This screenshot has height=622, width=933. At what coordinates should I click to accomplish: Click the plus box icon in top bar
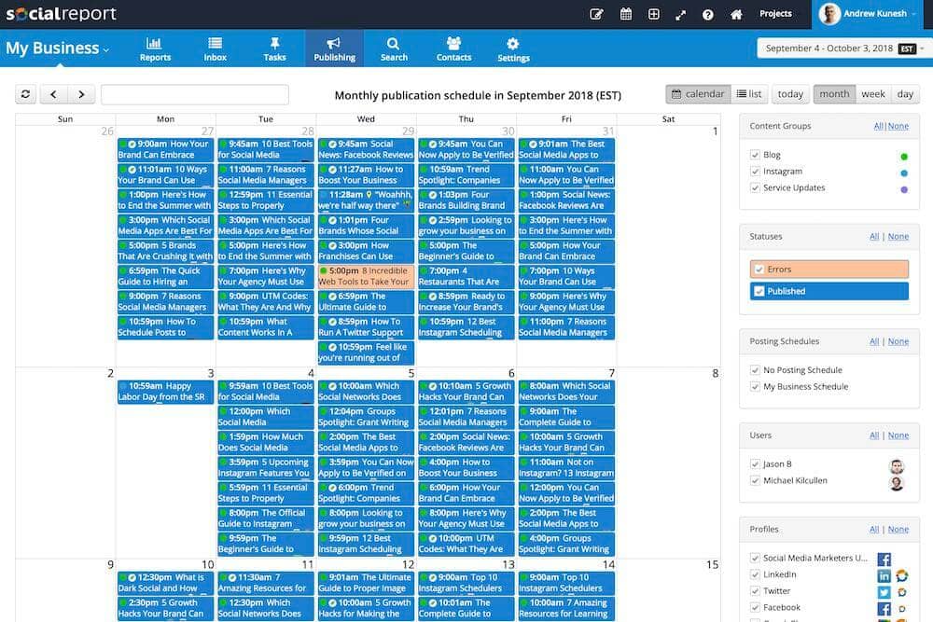pos(653,14)
